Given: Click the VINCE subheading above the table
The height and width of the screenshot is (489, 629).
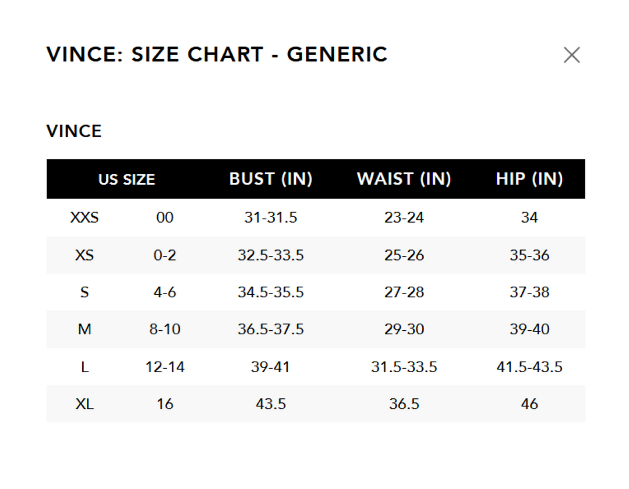Looking at the screenshot, I should [x=74, y=131].
